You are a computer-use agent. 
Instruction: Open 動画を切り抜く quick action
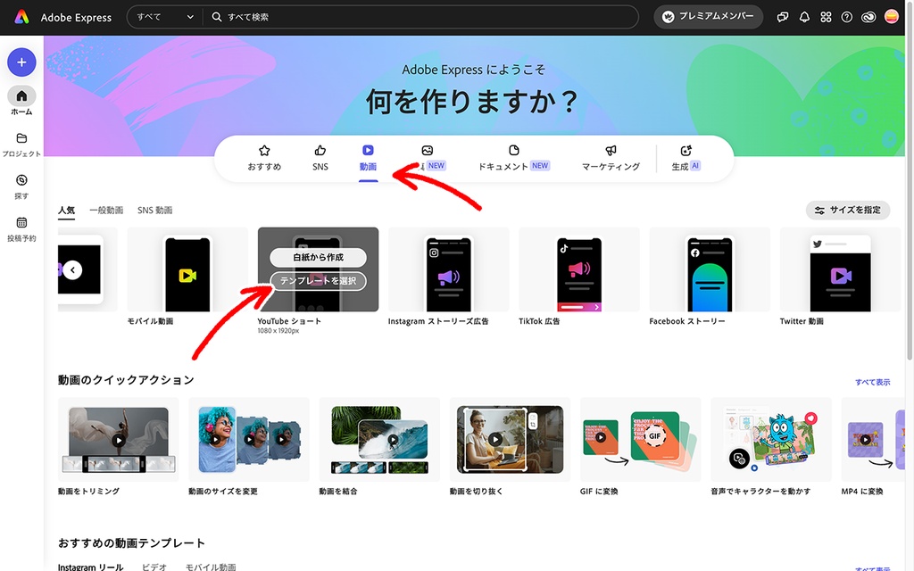click(x=510, y=447)
